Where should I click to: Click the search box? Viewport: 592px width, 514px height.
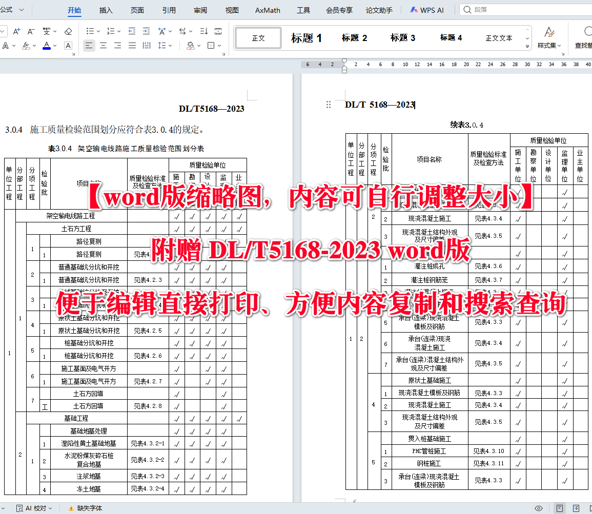tap(525, 10)
